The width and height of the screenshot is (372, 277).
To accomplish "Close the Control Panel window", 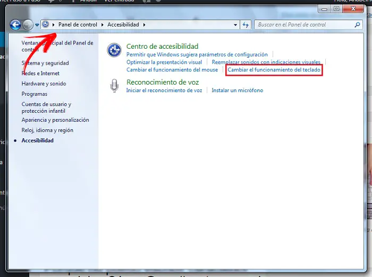I will [x=353, y=9].
